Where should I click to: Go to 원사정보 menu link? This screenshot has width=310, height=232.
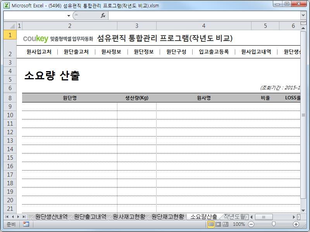click(x=111, y=52)
